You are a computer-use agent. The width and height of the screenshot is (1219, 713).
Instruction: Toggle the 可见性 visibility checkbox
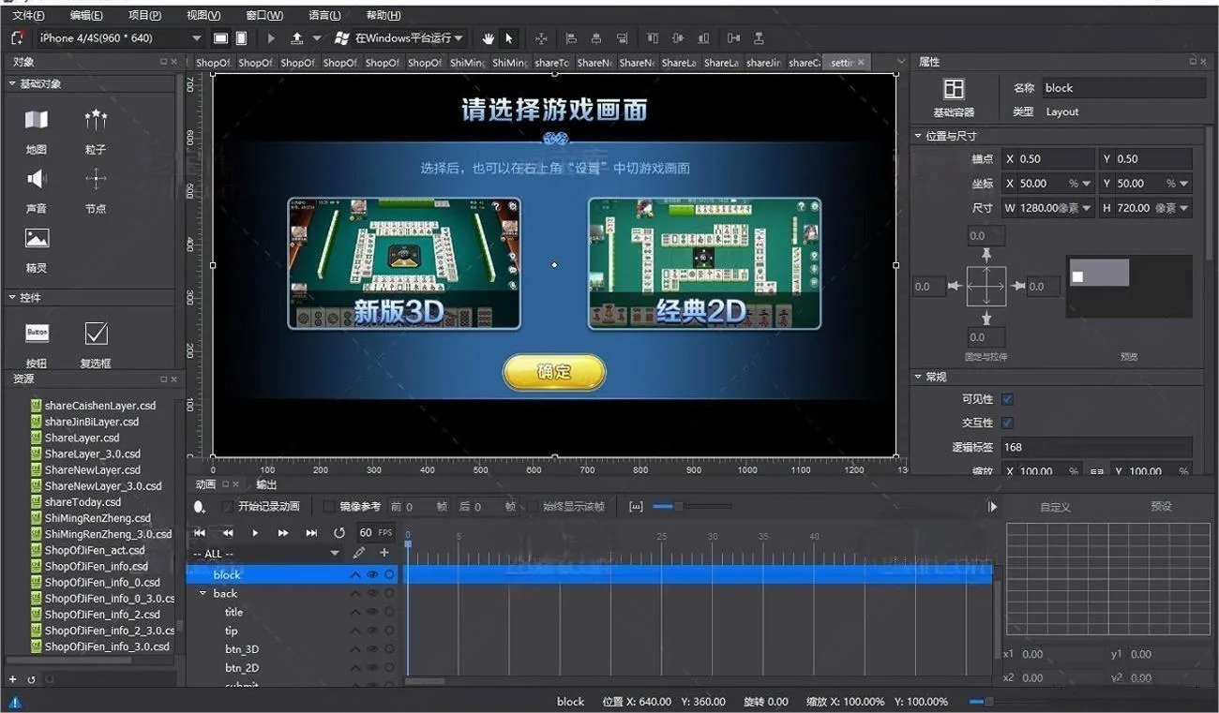[x=1007, y=399]
